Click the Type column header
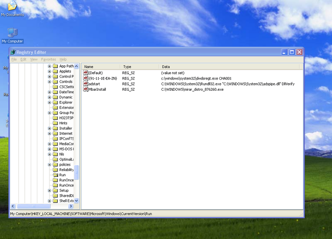This screenshot has height=239, width=332. [139, 67]
